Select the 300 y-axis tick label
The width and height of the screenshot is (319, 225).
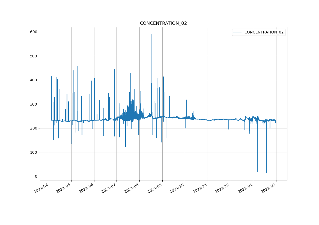tap(34, 104)
